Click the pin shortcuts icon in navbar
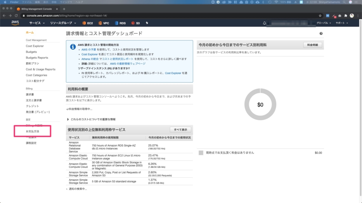The width and height of the screenshot is (362, 203). (x=147, y=23)
